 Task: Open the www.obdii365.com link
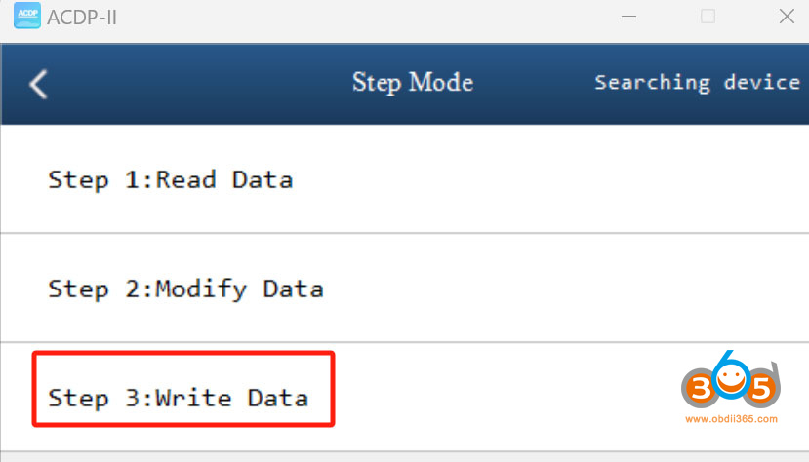point(731,420)
